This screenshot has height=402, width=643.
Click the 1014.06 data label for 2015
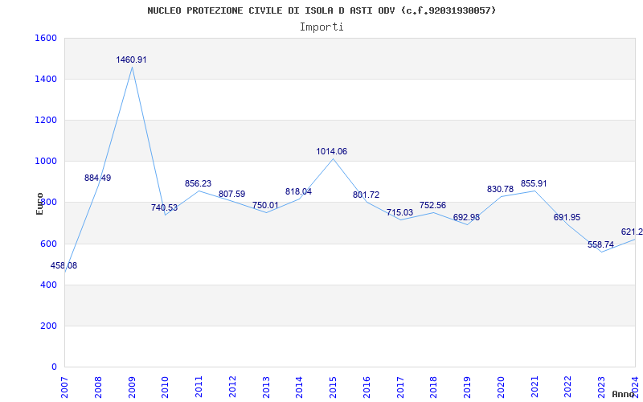point(332,151)
